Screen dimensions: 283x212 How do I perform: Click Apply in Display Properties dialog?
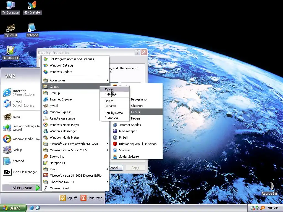click(135, 168)
